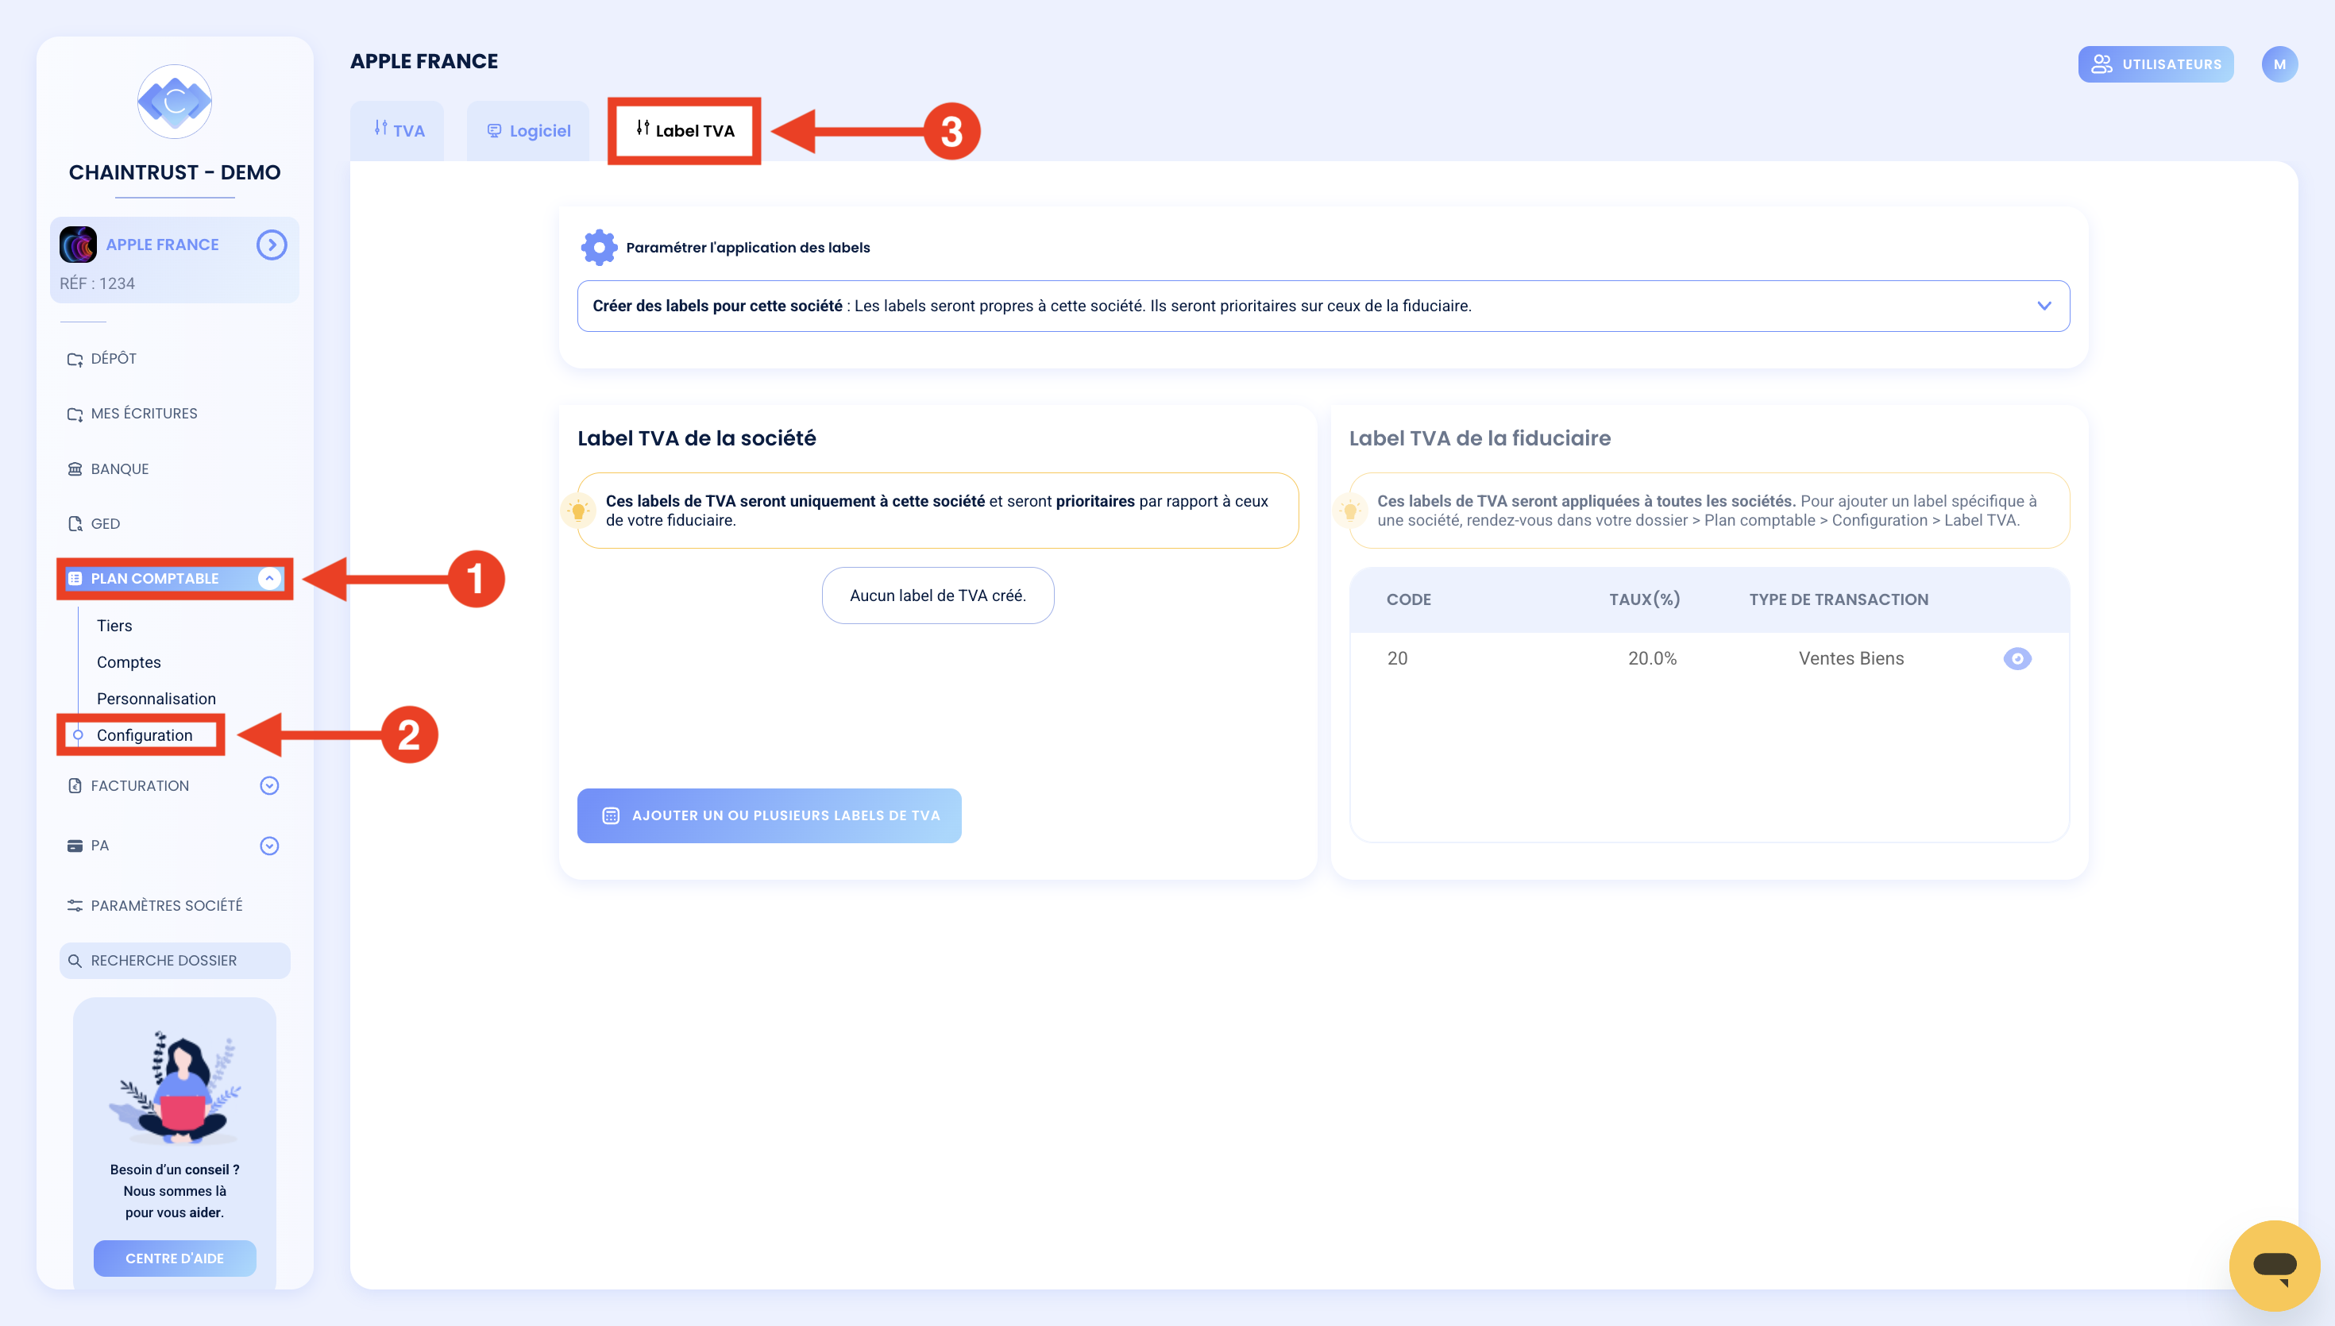The height and width of the screenshot is (1326, 2335).
Task: Open the M user avatar menu
Action: 2279,64
